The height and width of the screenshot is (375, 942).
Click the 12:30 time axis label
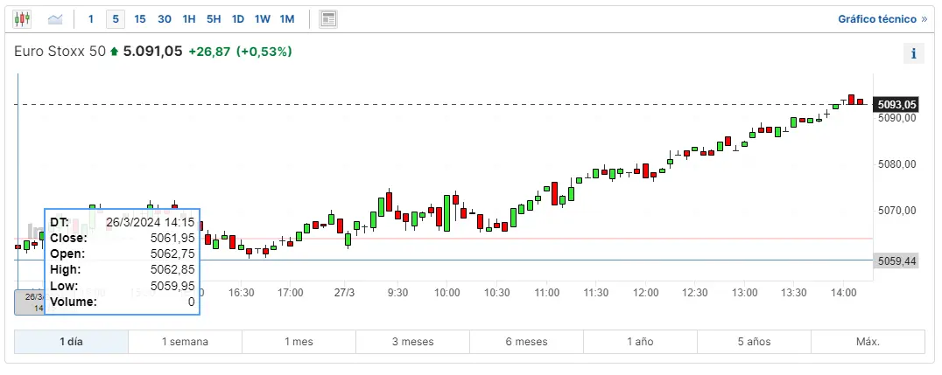coord(694,292)
